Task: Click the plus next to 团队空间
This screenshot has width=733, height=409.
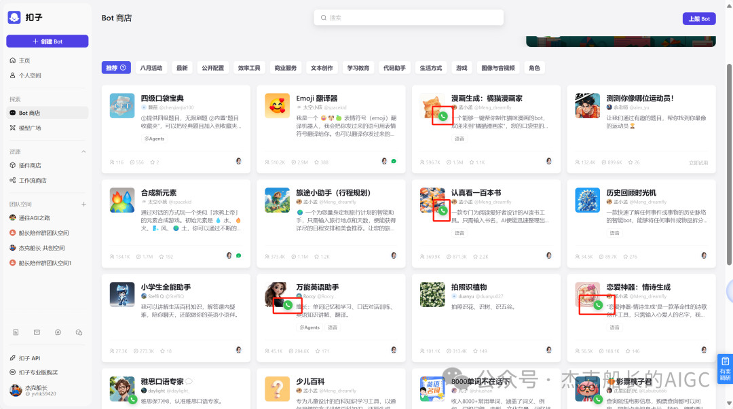Action: [83, 204]
